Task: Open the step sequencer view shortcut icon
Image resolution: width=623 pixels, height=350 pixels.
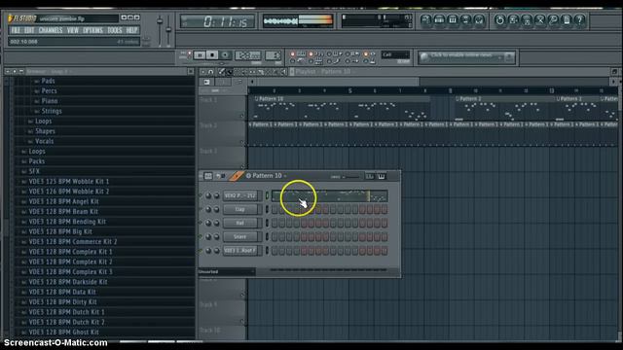Action: point(439,19)
